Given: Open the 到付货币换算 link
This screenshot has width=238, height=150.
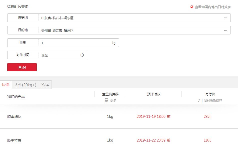Looking at the screenshot, I should 213,101.
